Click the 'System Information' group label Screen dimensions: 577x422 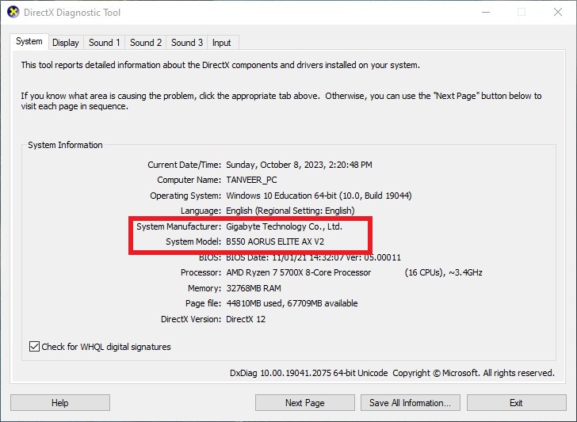coord(65,145)
